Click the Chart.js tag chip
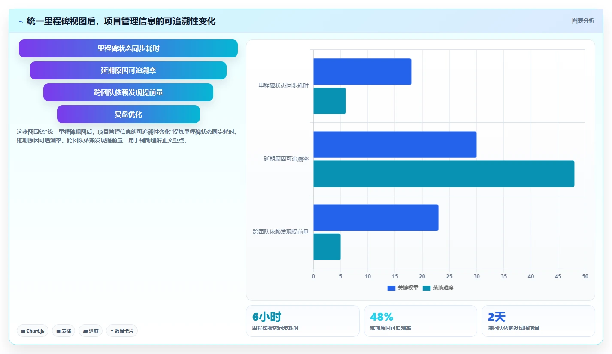The width and height of the screenshot is (612, 354). [33, 331]
